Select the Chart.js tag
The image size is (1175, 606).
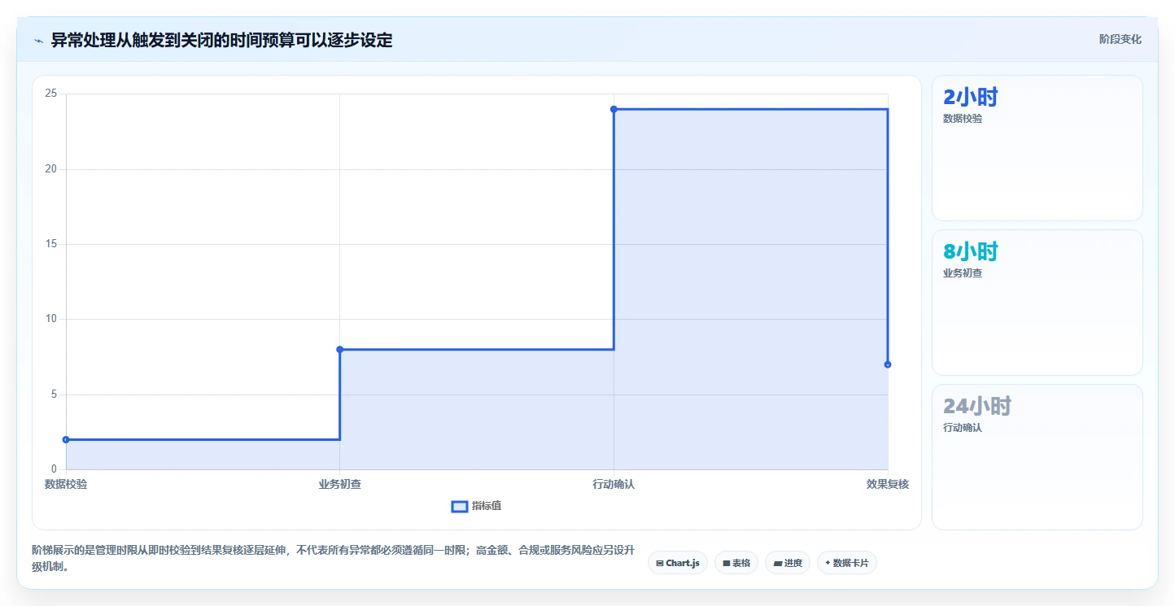pyautogui.click(x=678, y=563)
